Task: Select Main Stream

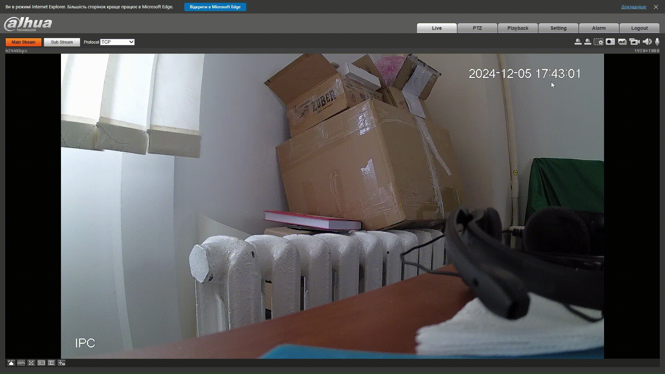Action: coord(23,42)
